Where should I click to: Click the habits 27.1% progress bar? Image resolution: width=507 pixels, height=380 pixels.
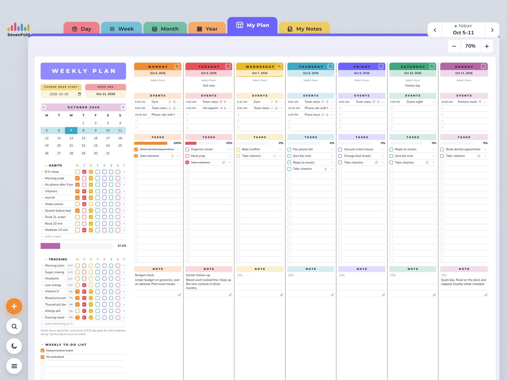coord(76,246)
